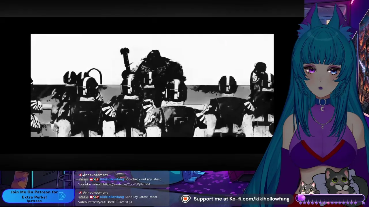The height and width of the screenshot is (207, 369).
Task: Click the Support me at Ko-fi.com/kikihollowfang text
Action: [x=241, y=199]
